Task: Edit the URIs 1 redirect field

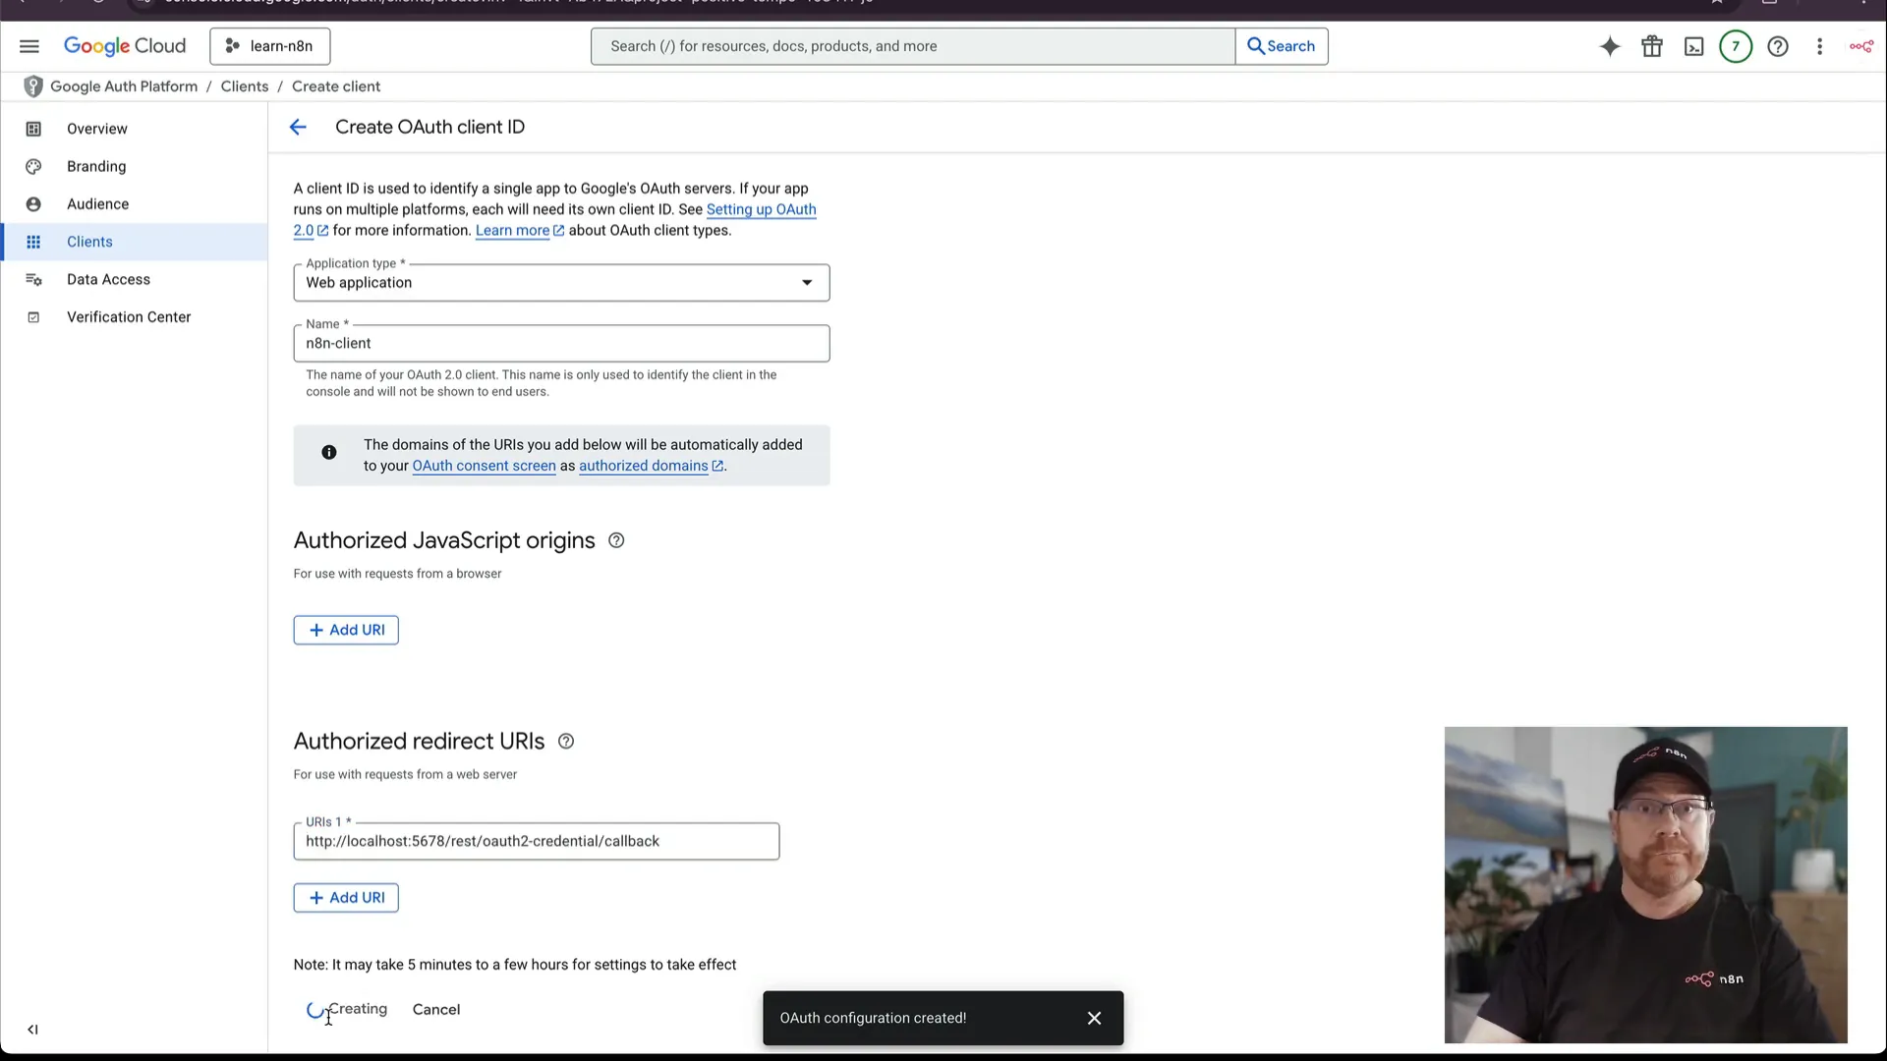Action: point(537,842)
